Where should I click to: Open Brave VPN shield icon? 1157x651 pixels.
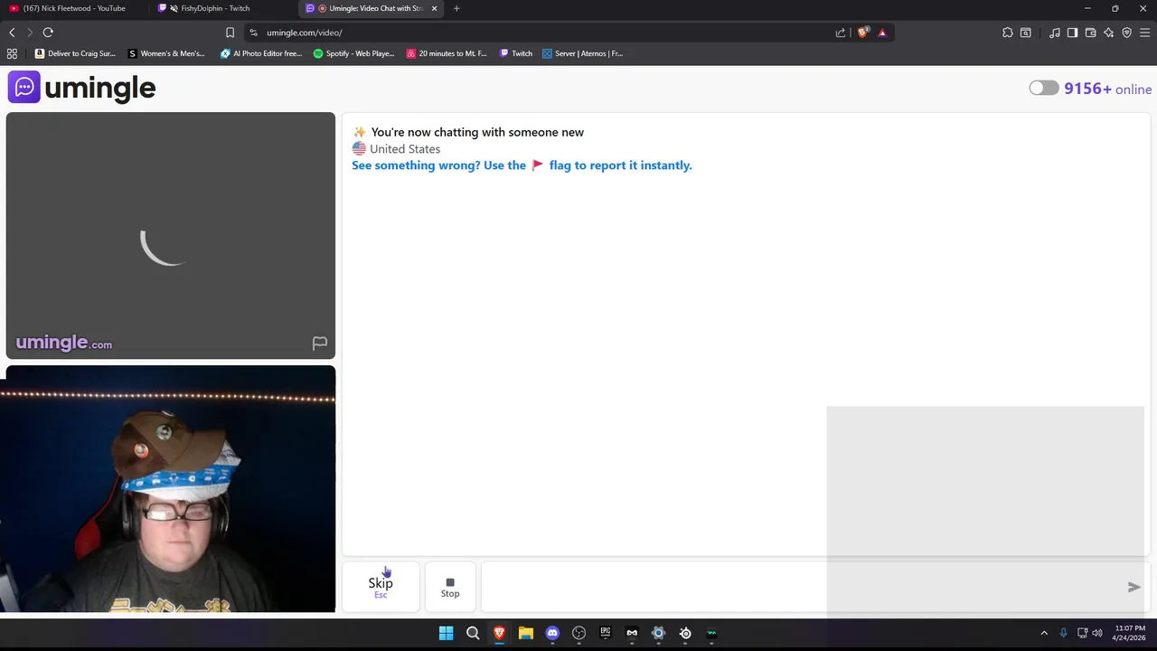[x=1126, y=33]
